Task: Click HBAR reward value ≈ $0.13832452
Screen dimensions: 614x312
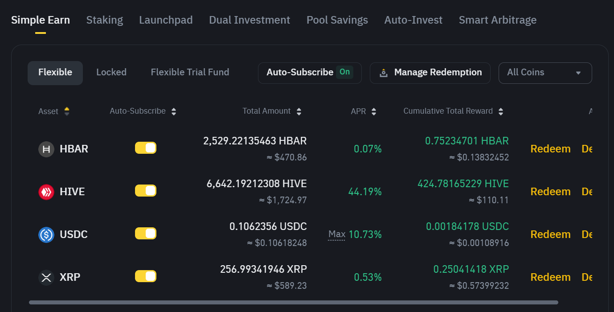Action: (x=479, y=157)
